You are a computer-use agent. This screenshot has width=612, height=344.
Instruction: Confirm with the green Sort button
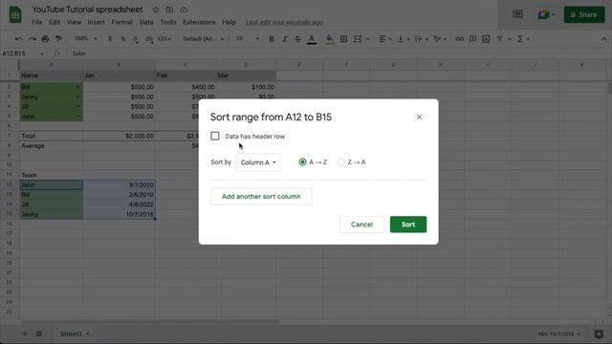pos(408,225)
